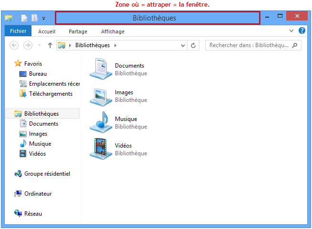Open Bureau in the navigation pane

click(x=33, y=74)
